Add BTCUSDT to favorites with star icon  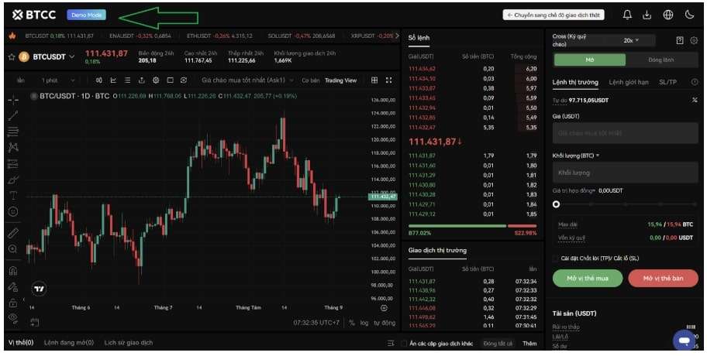click(11, 56)
